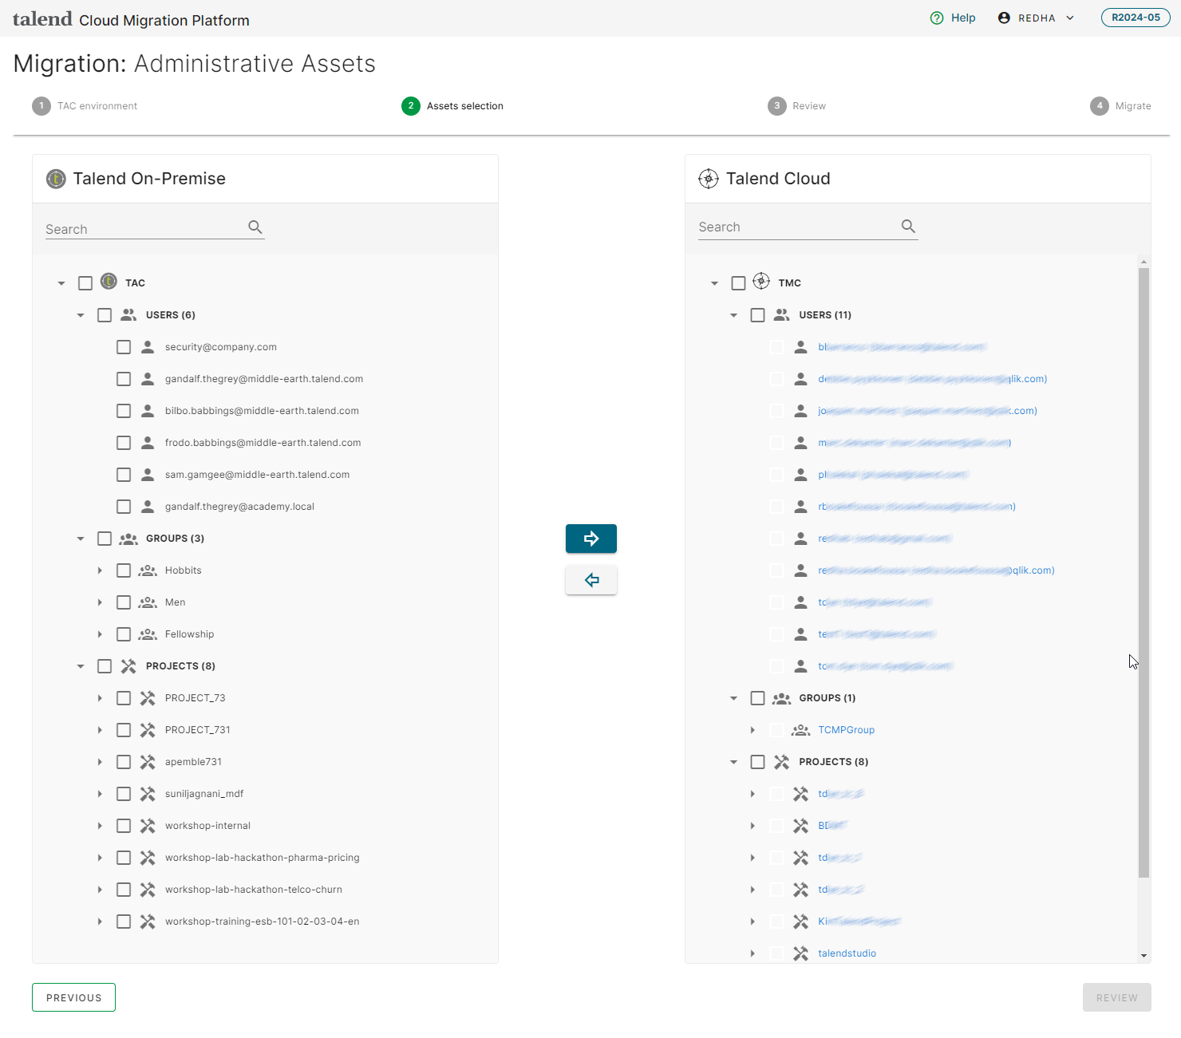Select workshop-training-esb-101-02-03-04-en row
The height and width of the screenshot is (1038, 1181).
[262, 922]
